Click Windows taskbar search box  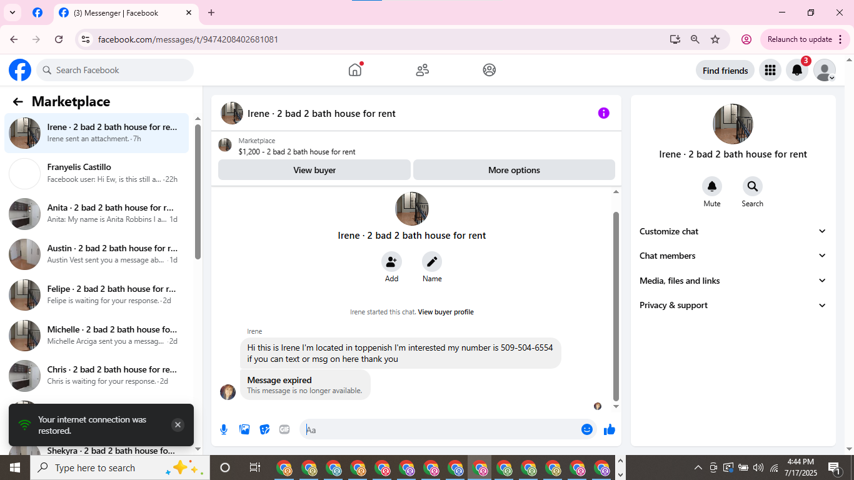click(x=119, y=467)
